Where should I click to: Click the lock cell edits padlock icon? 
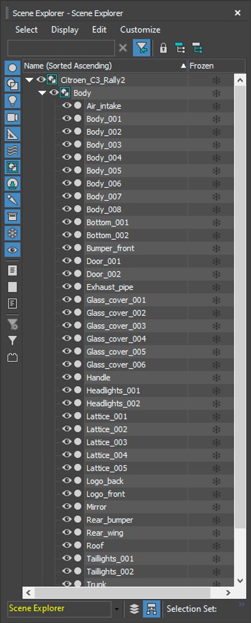coord(163,48)
